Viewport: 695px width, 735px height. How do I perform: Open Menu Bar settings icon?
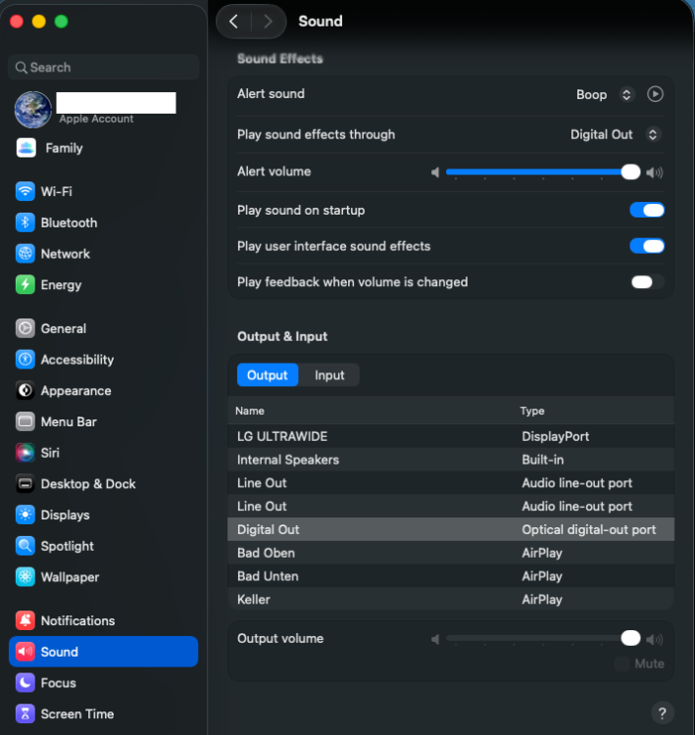[25, 421]
